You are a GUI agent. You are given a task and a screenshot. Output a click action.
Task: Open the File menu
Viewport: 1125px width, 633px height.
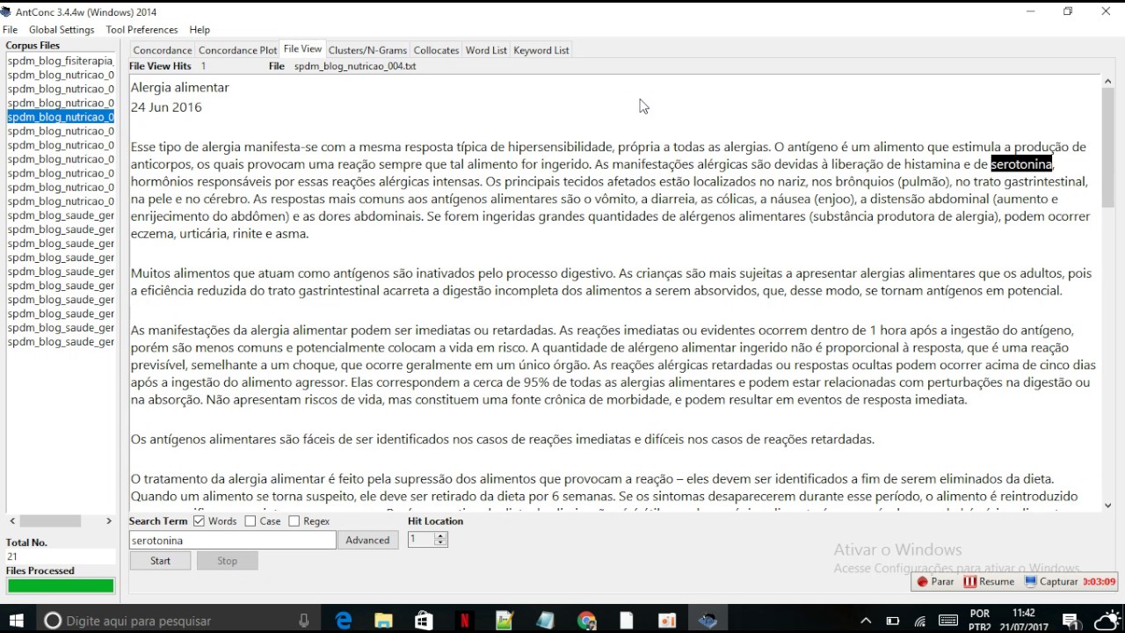10,30
